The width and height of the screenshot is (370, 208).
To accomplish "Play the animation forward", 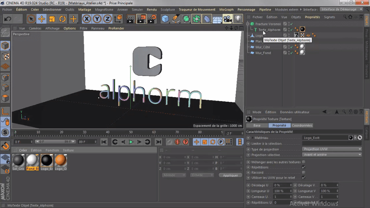I will click(131, 142).
